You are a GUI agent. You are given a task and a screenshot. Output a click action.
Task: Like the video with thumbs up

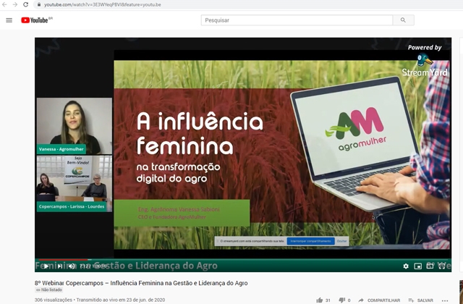(x=320, y=300)
